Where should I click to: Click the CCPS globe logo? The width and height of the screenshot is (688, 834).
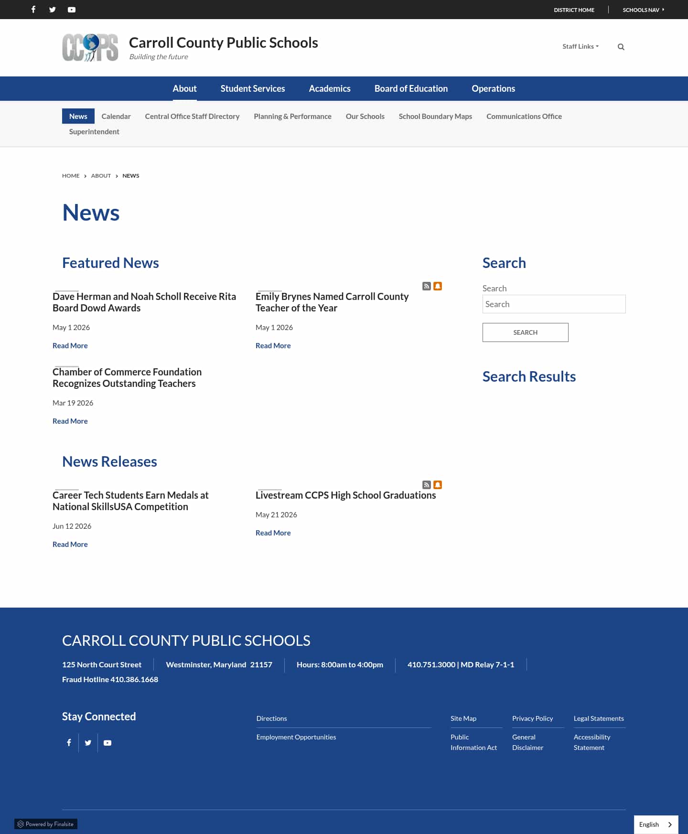(x=90, y=48)
